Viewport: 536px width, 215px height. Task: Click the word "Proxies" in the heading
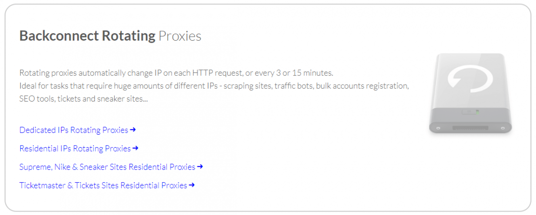coord(180,36)
